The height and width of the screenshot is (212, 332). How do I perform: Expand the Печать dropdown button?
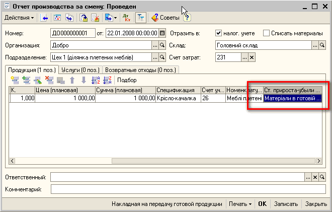point(239,204)
